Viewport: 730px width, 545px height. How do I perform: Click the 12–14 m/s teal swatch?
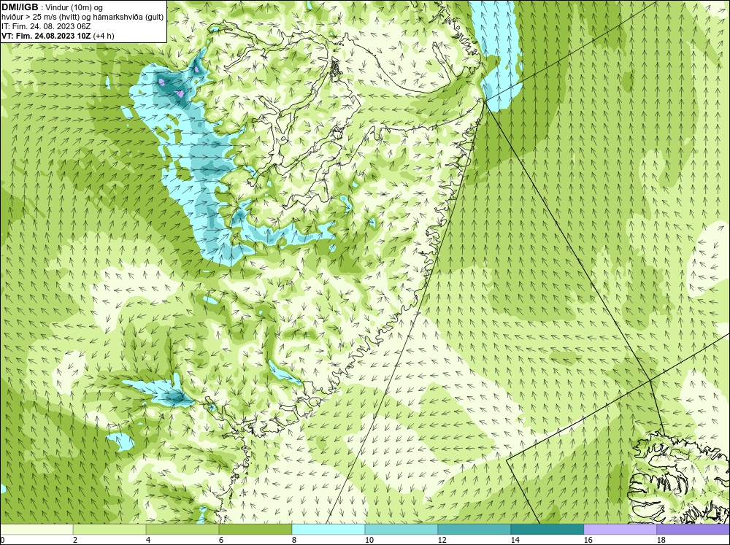[x=474, y=529]
